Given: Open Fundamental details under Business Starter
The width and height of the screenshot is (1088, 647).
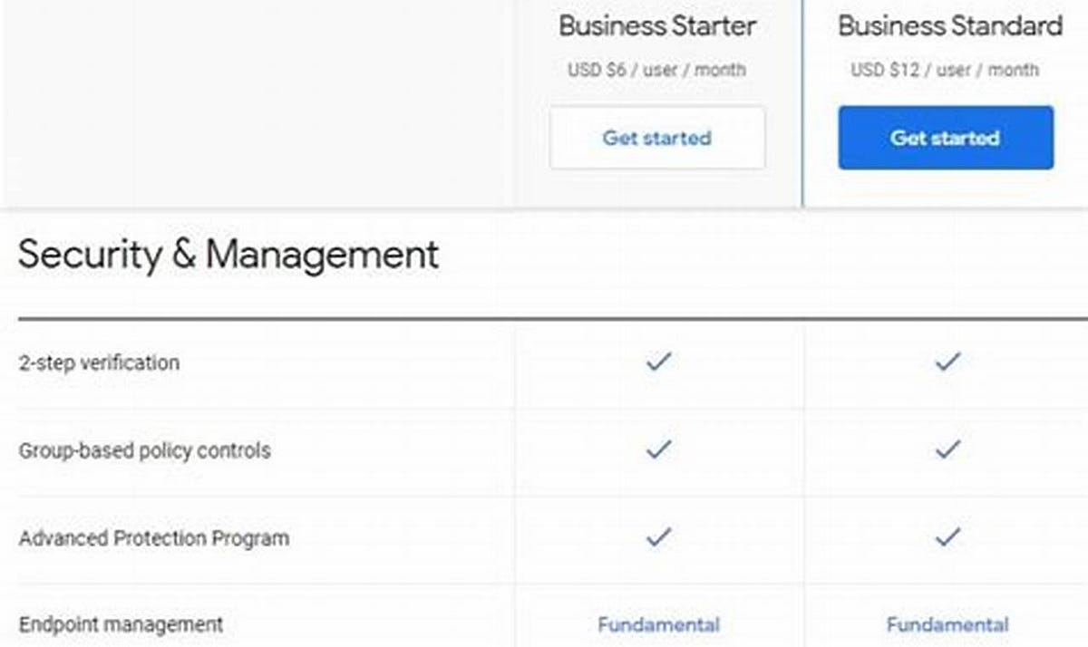Looking at the screenshot, I should (657, 624).
